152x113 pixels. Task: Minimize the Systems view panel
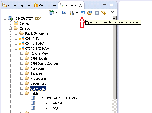105,4
